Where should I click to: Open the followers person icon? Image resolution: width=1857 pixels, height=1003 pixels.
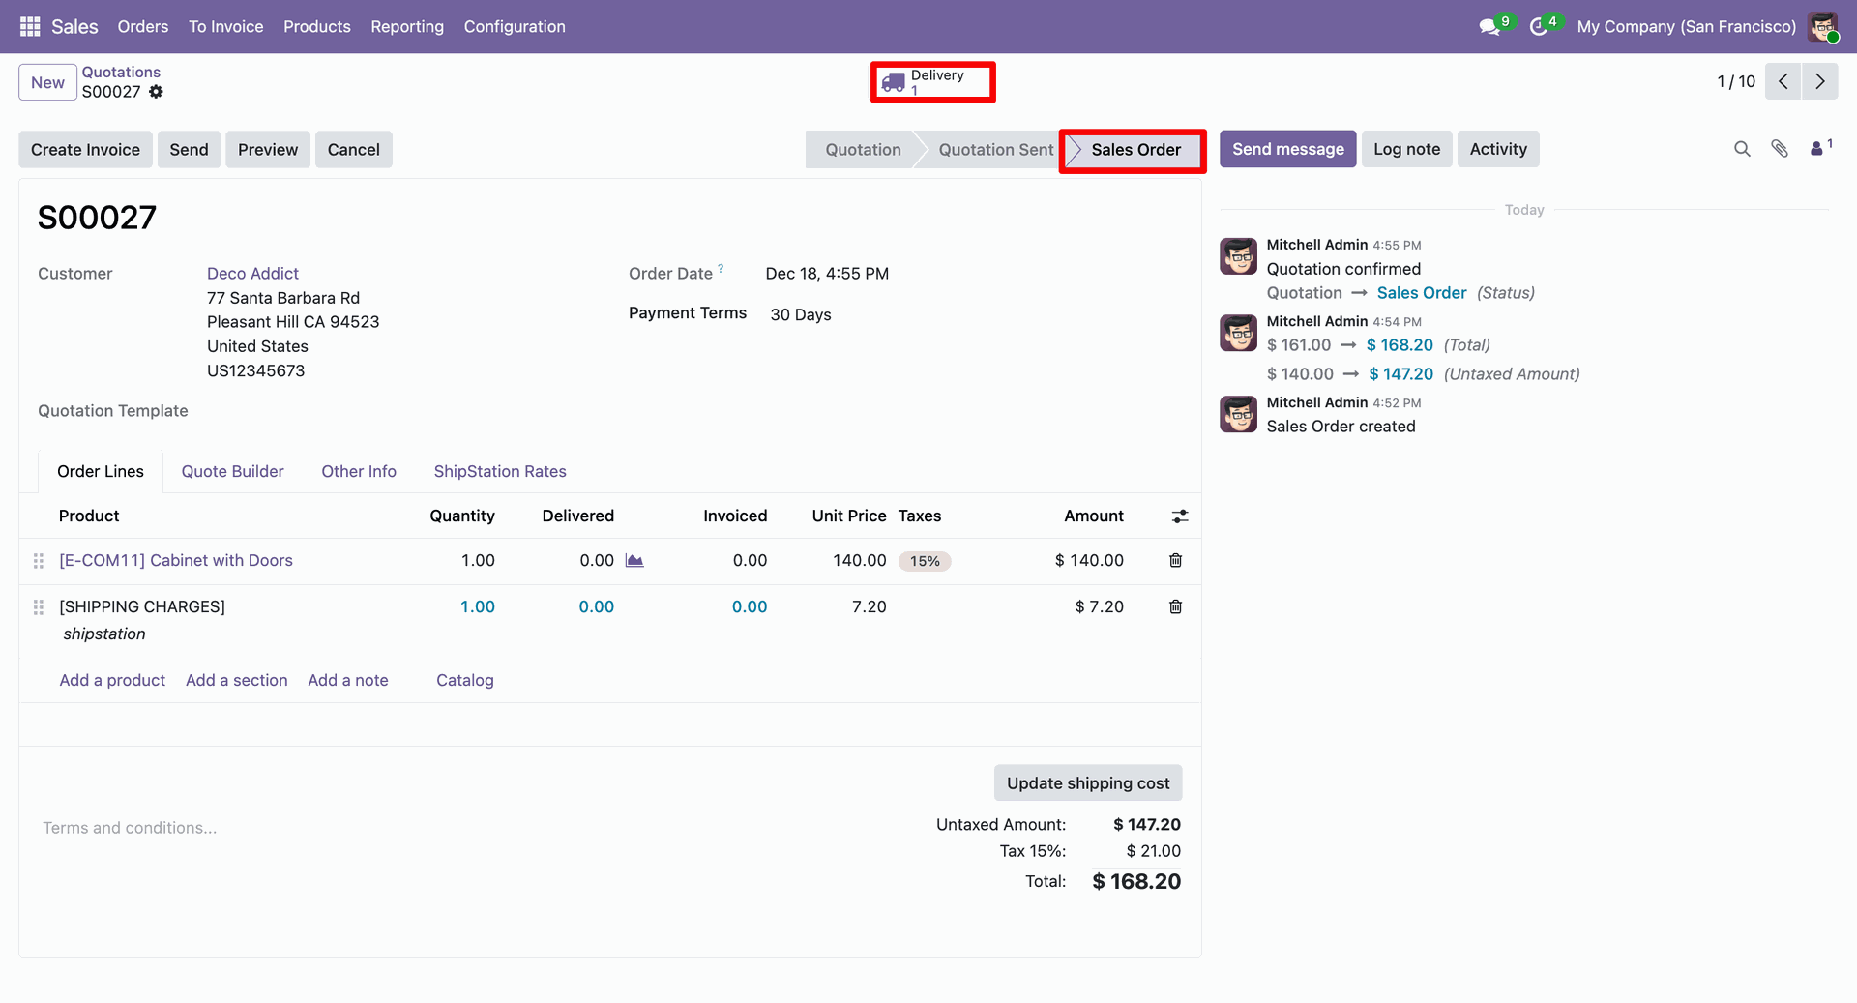[1818, 149]
